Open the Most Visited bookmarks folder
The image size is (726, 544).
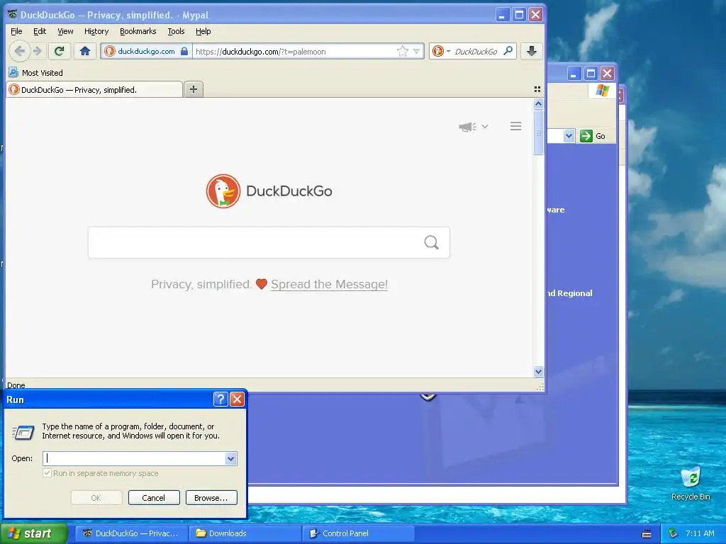[35, 73]
